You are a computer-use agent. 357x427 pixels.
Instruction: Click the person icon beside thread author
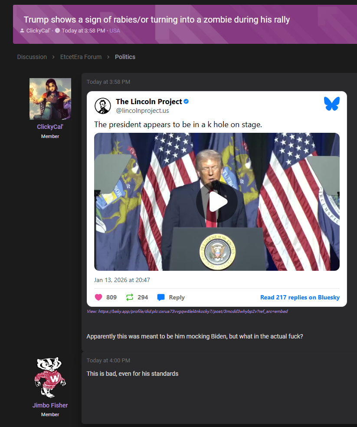[x=22, y=31]
